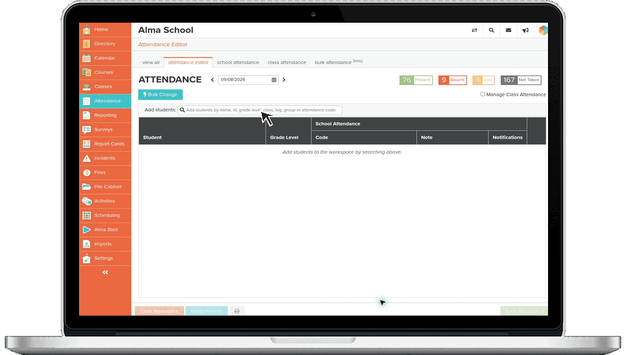Switch to the view all tab
Image resolution: width=626 pixels, height=355 pixels.
151,62
